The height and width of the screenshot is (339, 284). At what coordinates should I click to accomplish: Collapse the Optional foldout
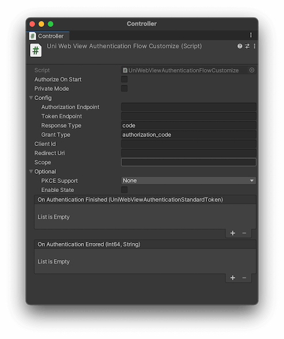click(31, 172)
